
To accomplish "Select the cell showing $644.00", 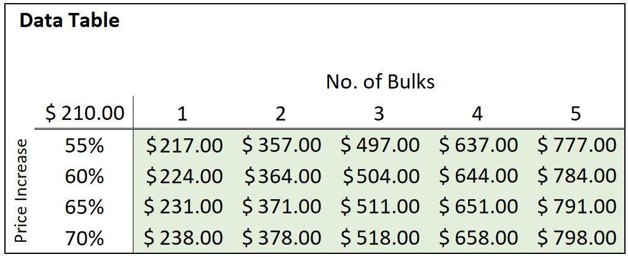I will pyautogui.click(x=479, y=176).
